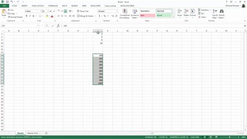Click the font color swatch
This screenshot has width=247, height=139.
(52, 16)
